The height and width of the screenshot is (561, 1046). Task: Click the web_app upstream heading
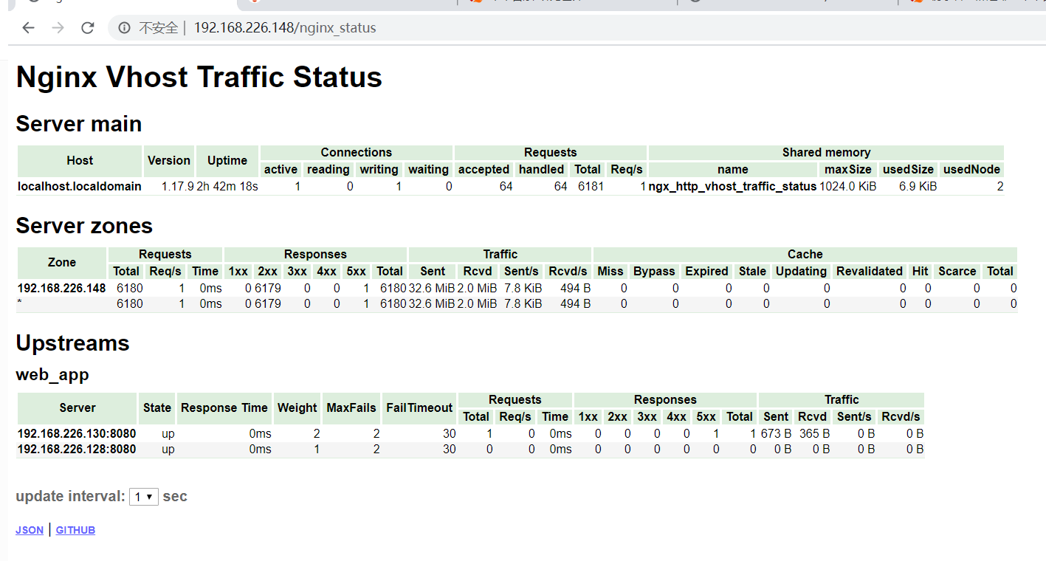[52, 375]
